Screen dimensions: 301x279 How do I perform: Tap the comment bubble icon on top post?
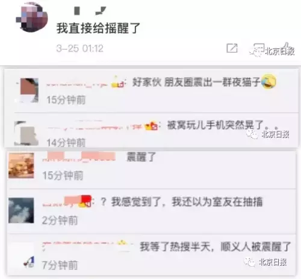pos(259,48)
